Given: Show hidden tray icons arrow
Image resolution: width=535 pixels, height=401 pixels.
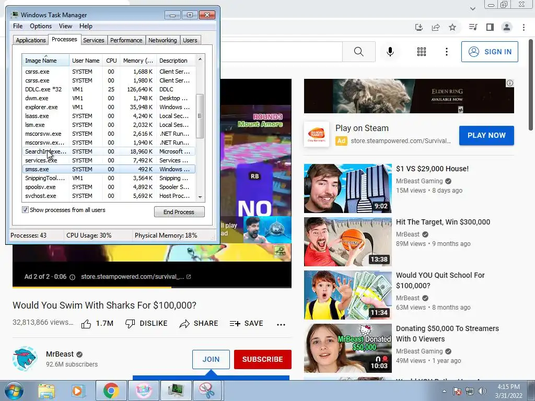Looking at the screenshot, I should pyautogui.click(x=444, y=392).
